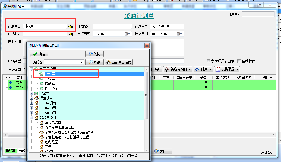Click the blue plus icon in first row
Image resolution: width=281 pixels, height=162 pixels.
[11, 82]
